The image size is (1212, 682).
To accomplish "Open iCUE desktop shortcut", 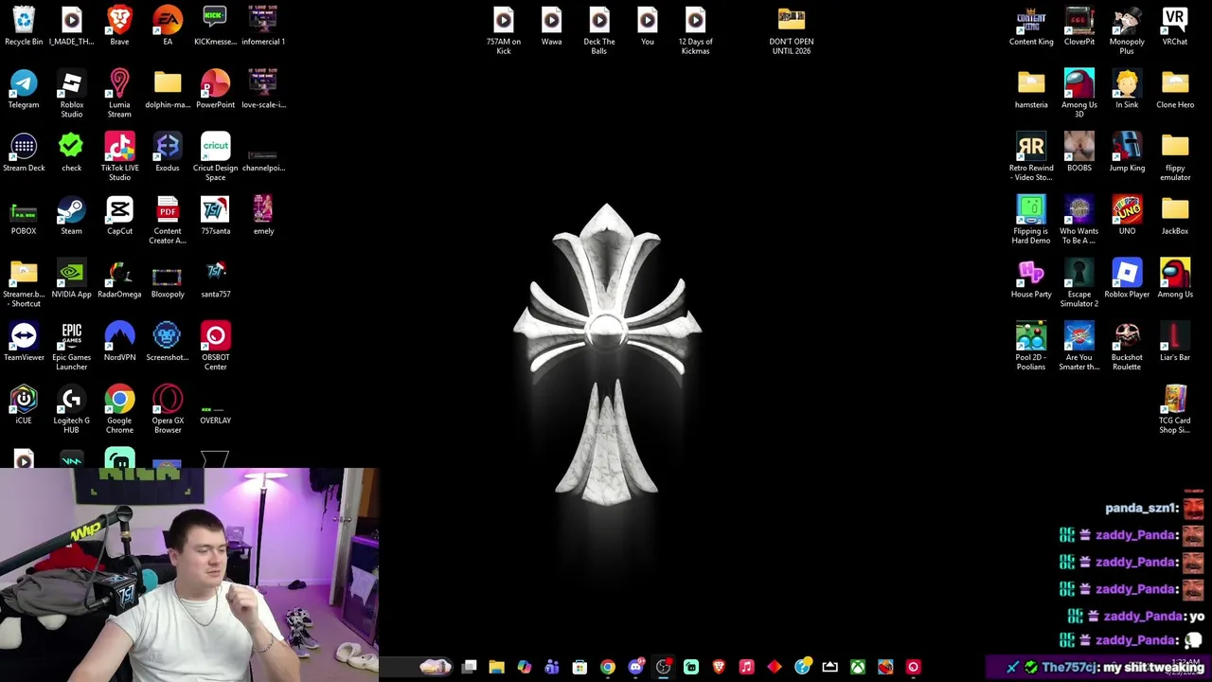I will pos(24,405).
